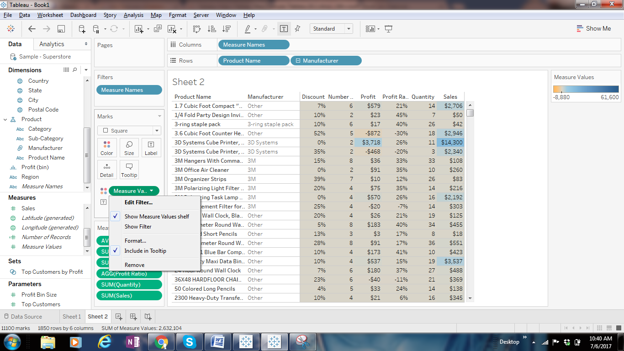This screenshot has width=624, height=351.
Task: Click the Detail button on Marks card
Action: pyautogui.click(x=107, y=170)
